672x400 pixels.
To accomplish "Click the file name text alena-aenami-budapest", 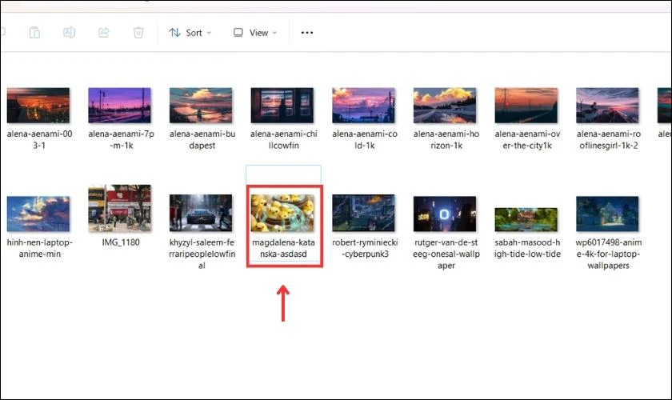I will (x=202, y=140).
